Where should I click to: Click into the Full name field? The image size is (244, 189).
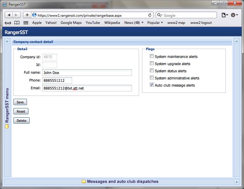click(x=87, y=73)
